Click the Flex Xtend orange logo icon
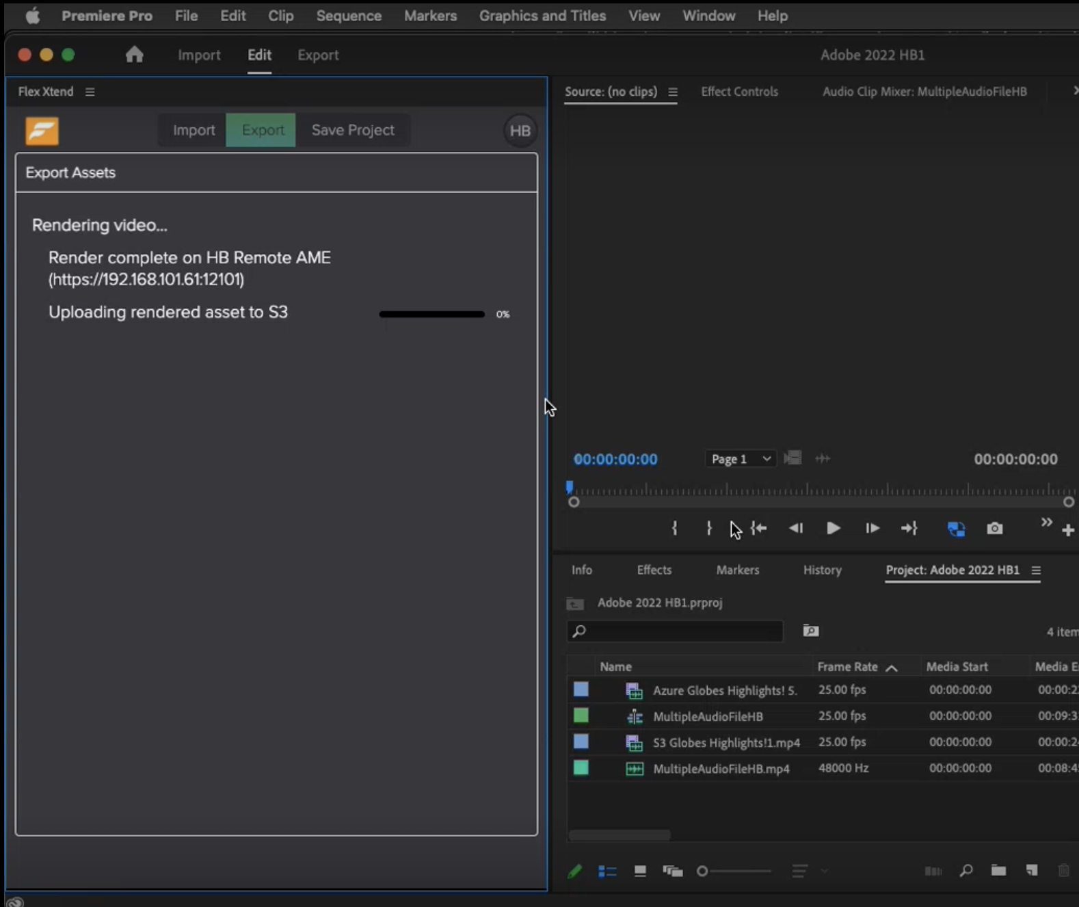The width and height of the screenshot is (1079, 907). [42, 131]
